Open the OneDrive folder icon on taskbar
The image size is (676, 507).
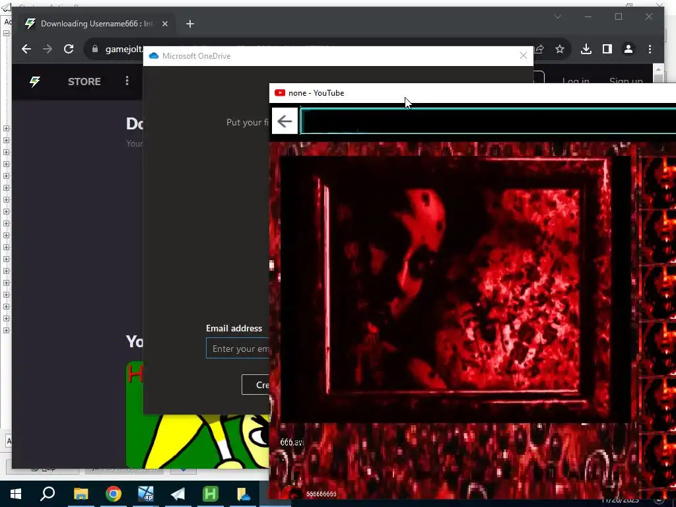click(243, 494)
